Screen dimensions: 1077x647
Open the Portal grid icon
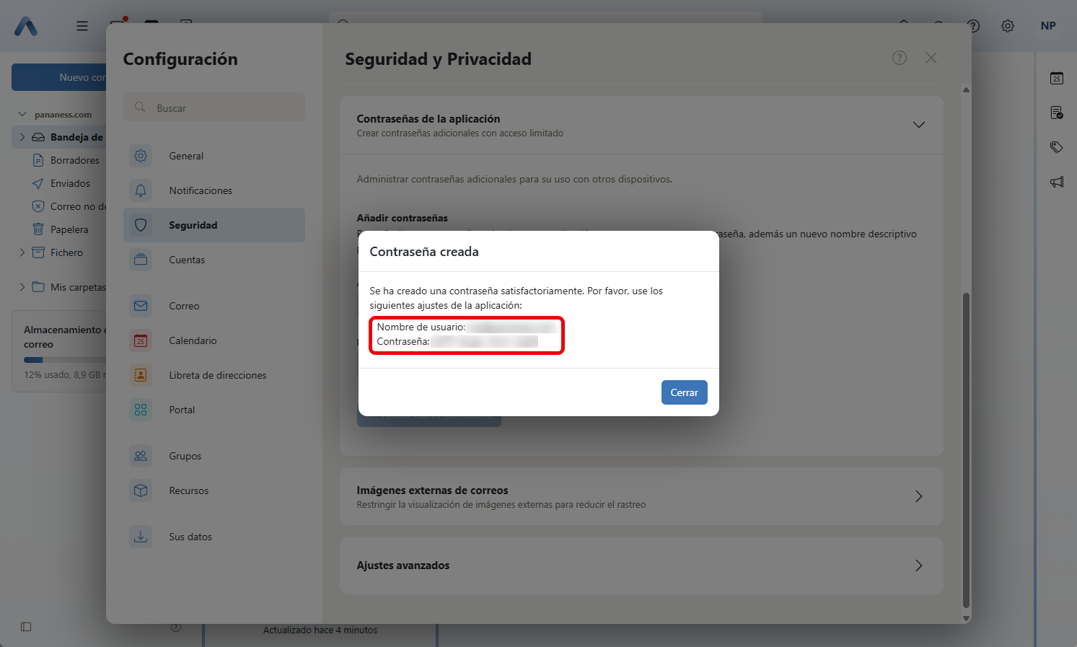tap(141, 410)
